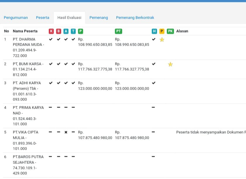Click the Alasan column header
Viewport: 246px width, 179px height.
pyautogui.click(x=182, y=31)
